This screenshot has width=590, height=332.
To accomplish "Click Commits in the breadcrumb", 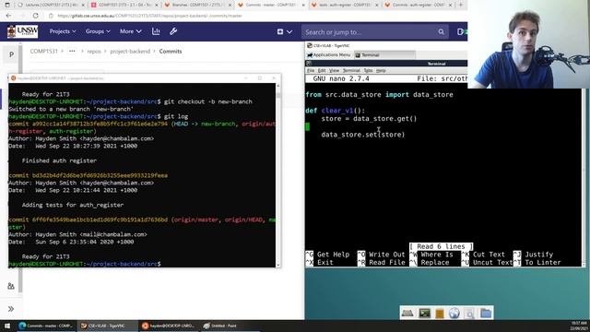I will point(171,52).
